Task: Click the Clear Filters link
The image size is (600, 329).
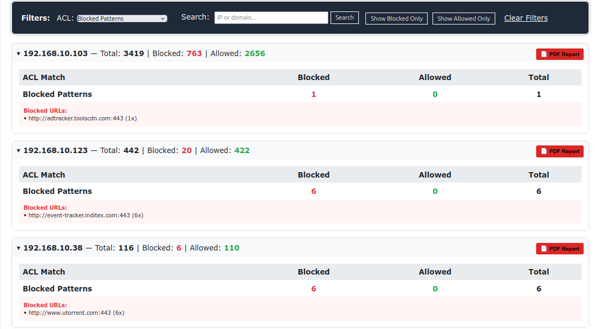Action: [526, 18]
